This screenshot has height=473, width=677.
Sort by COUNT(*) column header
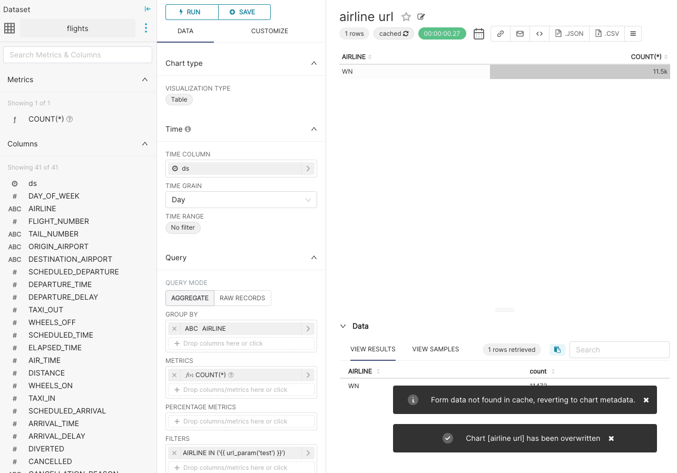click(649, 57)
